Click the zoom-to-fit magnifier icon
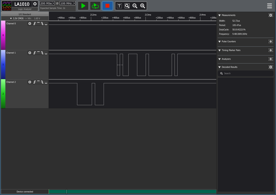This screenshot has height=195, width=276. 127,6
